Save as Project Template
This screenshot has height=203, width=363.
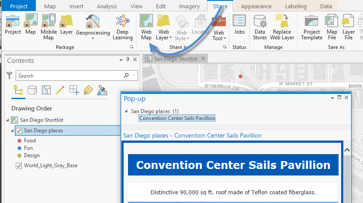311,27
